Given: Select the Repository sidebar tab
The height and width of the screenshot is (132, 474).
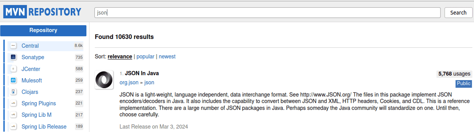Looking at the screenshot, I should pos(43,31).
